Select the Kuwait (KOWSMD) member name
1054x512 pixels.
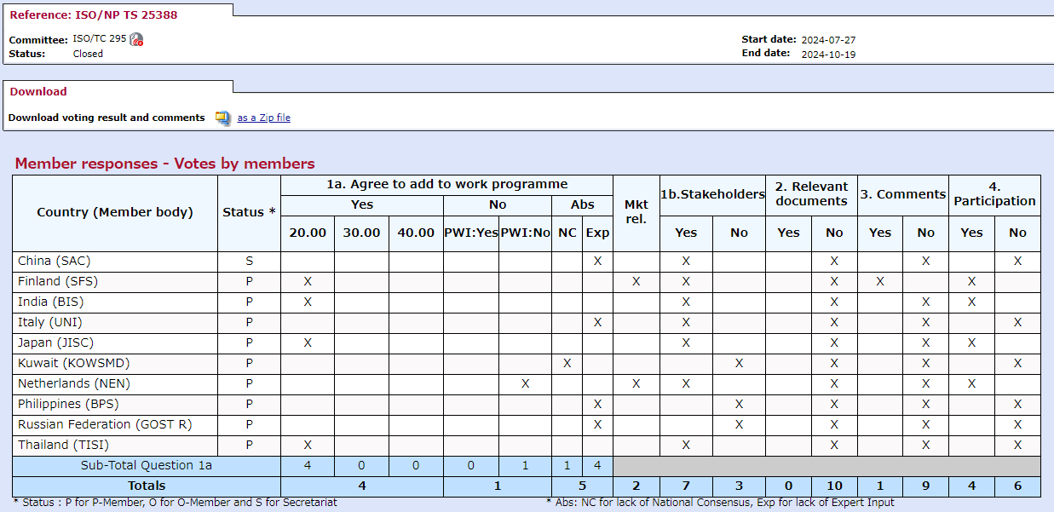pyautogui.click(x=74, y=363)
